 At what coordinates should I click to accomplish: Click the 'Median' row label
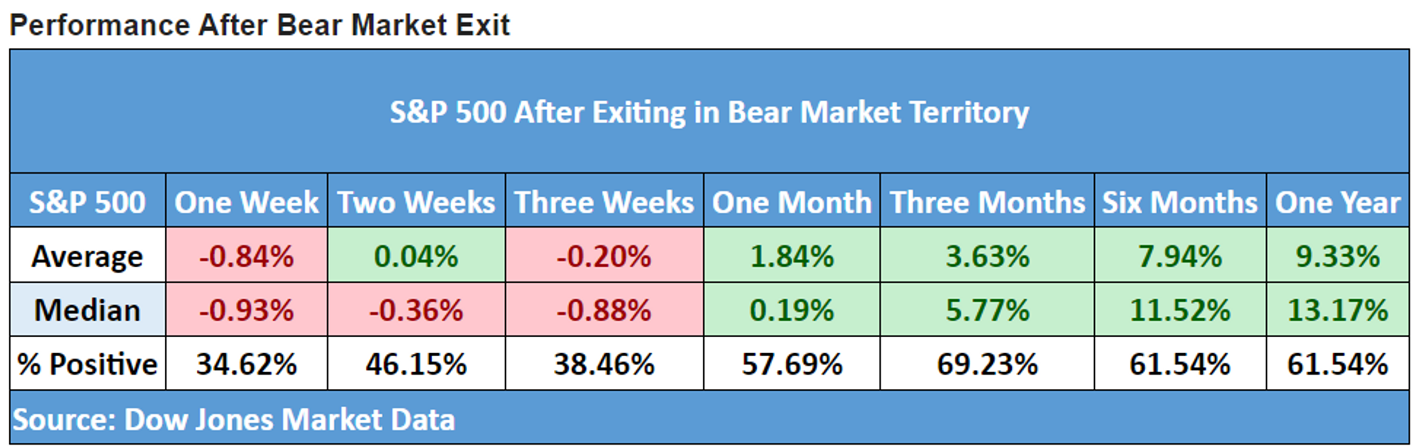click(87, 310)
